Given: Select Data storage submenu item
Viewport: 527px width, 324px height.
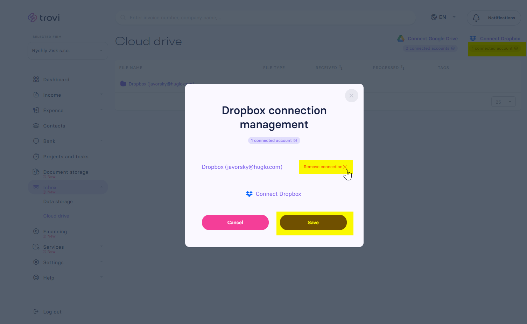Looking at the screenshot, I should point(58,201).
